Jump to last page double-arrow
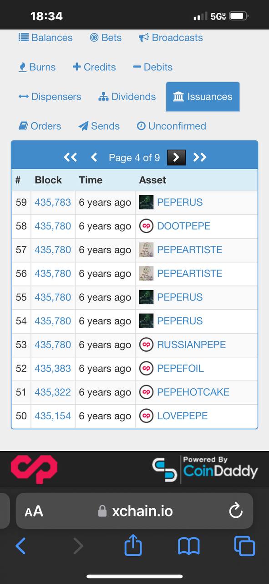 pyautogui.click(x=200, y=157)
